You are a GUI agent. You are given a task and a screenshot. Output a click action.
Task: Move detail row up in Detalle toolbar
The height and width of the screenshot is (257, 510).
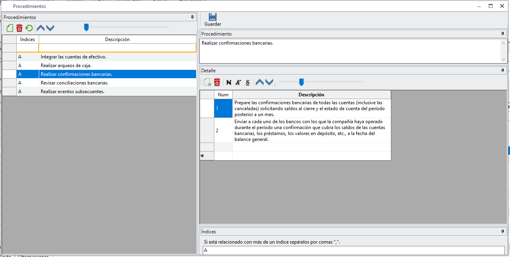(x=259, y=82)
